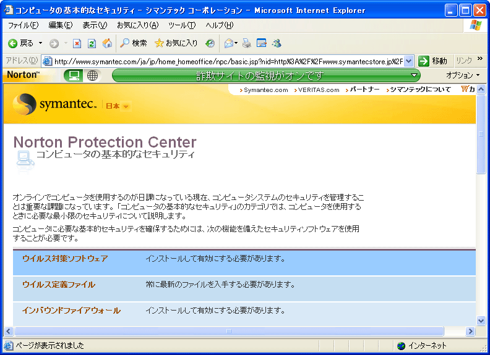Click the Norton computer monitor icon

point(74,75)
